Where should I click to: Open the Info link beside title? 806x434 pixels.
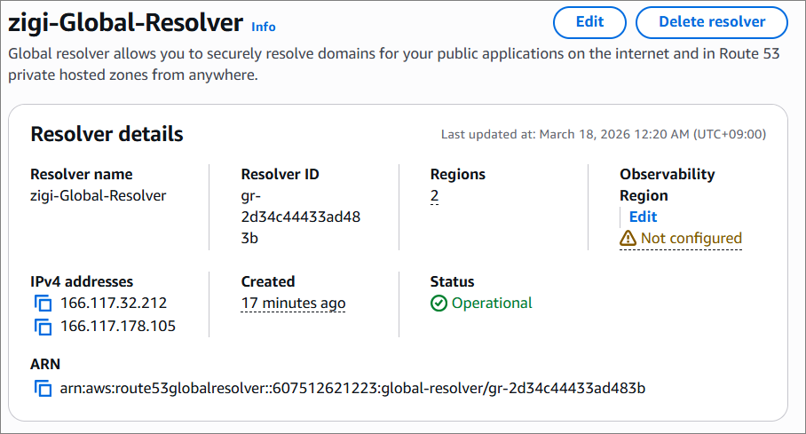(x=263, y=27)
